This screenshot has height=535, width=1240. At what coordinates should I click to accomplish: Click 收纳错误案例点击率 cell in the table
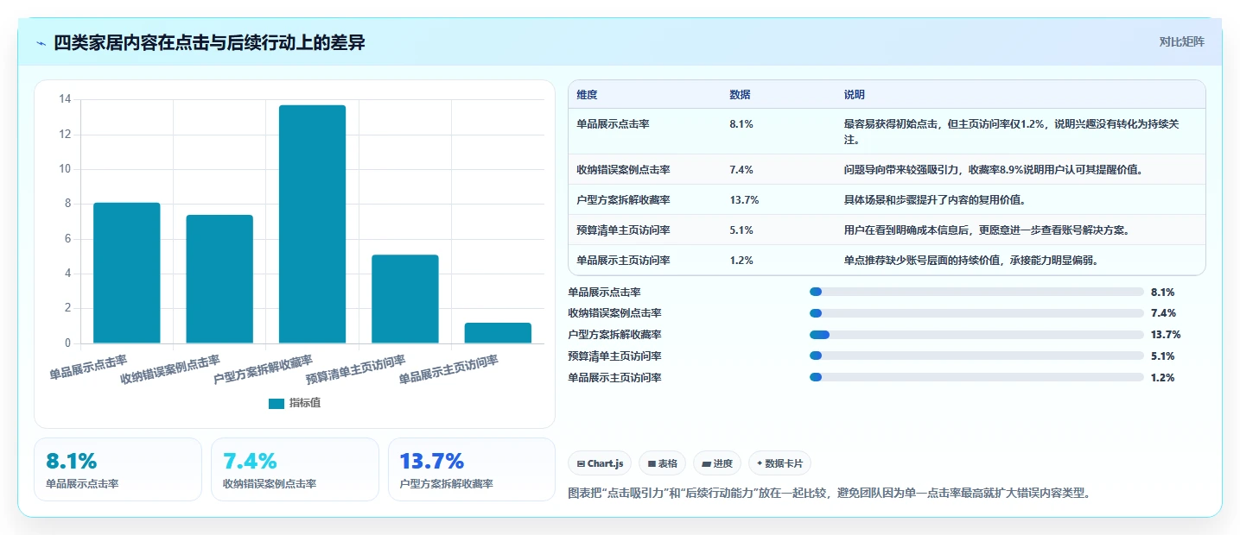point(623,170)
